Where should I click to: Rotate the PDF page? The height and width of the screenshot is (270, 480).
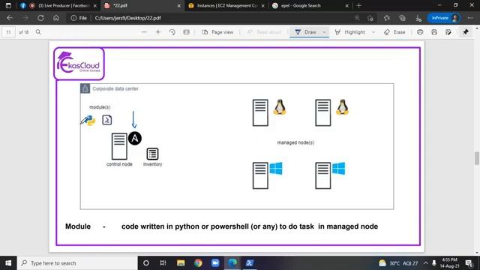click(x=172, y=31)
